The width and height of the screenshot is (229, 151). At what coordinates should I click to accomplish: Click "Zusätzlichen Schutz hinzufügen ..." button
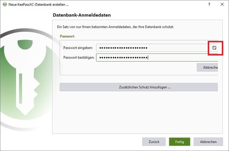(139, 87)
